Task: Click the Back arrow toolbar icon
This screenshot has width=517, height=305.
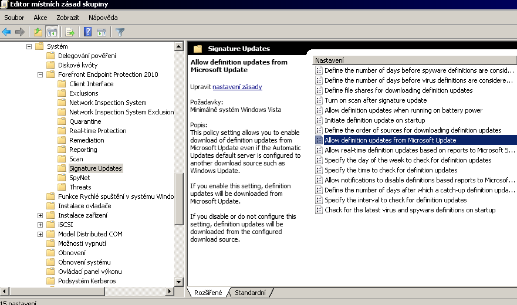Action: tap(6, 32)
